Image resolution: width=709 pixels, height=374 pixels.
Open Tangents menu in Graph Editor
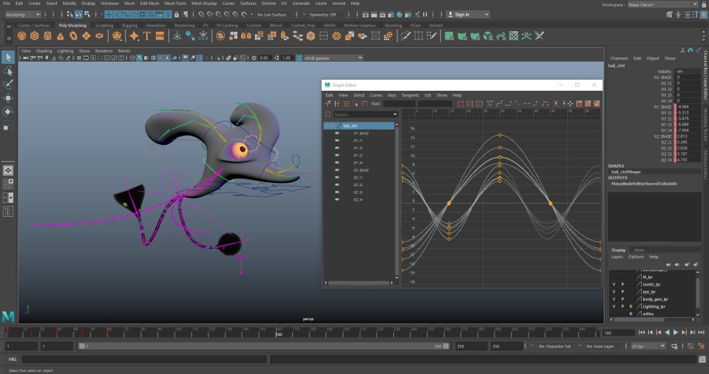(410, 95)
